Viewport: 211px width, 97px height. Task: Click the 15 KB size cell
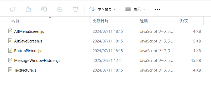click(x=196, y=61)
